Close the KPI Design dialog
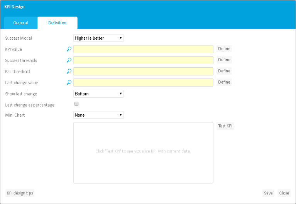This screenshot has width=296, height=204. [284, 193]
